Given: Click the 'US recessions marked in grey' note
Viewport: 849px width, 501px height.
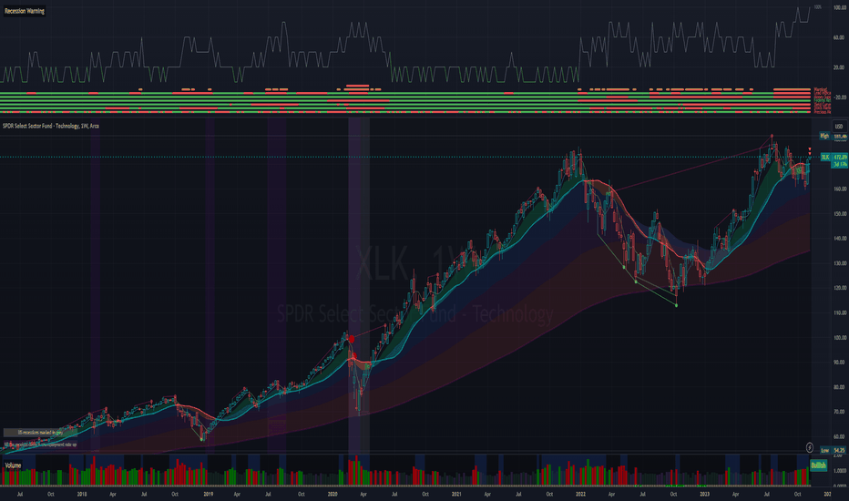Looking at the screenshot, I should [x=40, y=432].
